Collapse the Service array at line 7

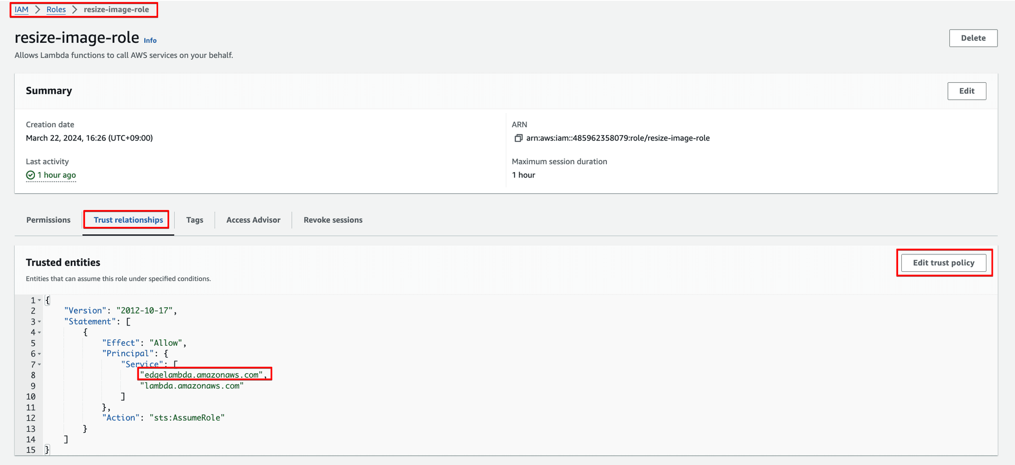click(x=39, y=365)
